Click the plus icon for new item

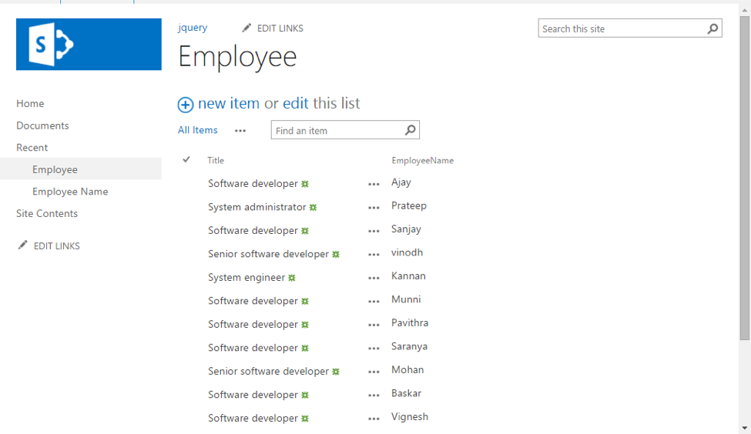coord(186,105)
